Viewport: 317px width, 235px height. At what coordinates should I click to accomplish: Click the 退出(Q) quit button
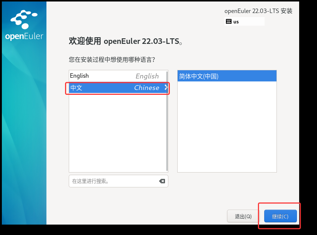[x=243, y=216]
